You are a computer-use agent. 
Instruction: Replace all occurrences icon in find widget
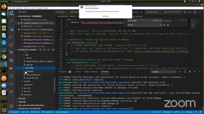(168, 25)
